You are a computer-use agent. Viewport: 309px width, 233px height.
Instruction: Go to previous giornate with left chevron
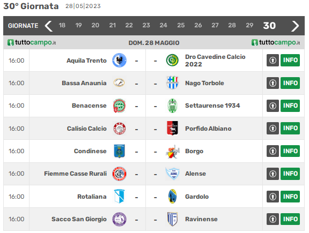point(48,26)
